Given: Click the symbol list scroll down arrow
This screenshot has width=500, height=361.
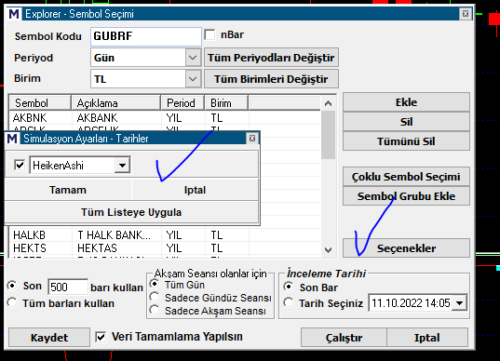Looking at the screenshot, I should click(x=328, y=249).
